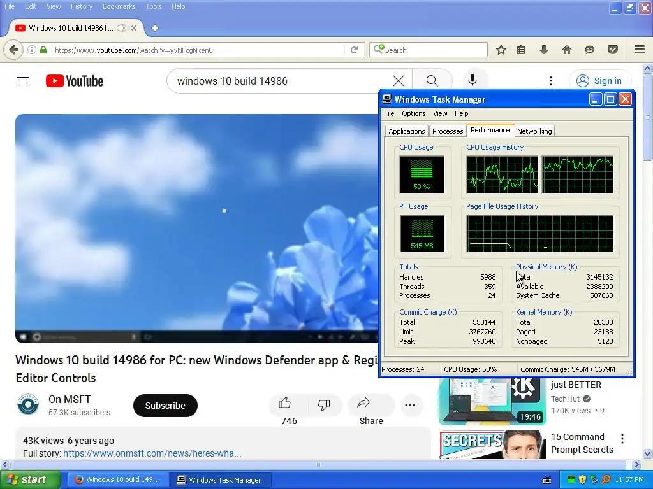Open the downloads arrow icon
The height and width of the screenshot is (489, 653).
coord(543,50)
